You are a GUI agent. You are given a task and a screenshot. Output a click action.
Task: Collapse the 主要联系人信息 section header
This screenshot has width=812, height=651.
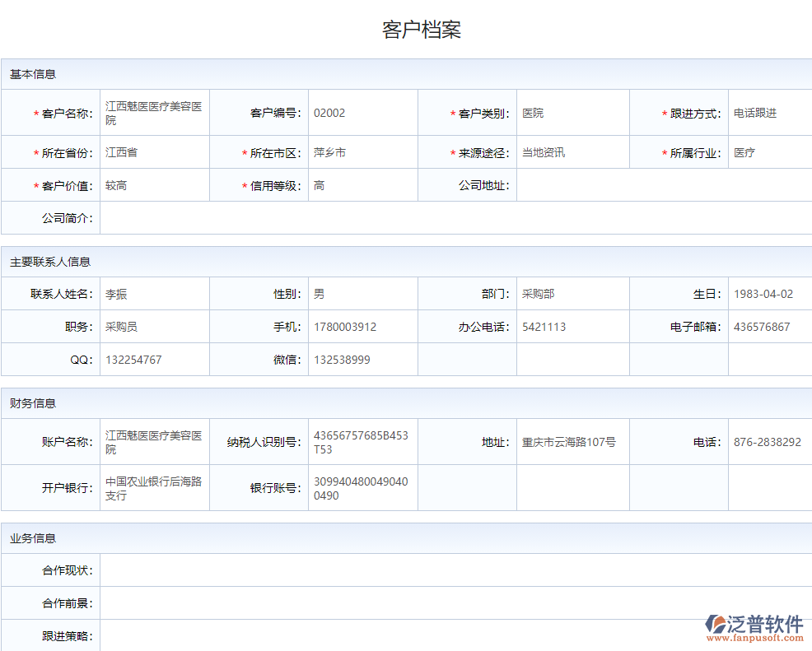50,262
